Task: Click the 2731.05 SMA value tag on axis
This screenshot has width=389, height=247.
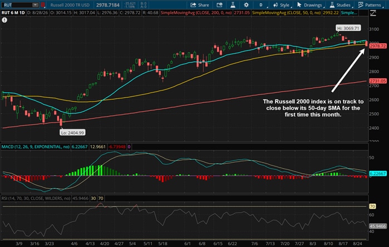Action: 377,81
